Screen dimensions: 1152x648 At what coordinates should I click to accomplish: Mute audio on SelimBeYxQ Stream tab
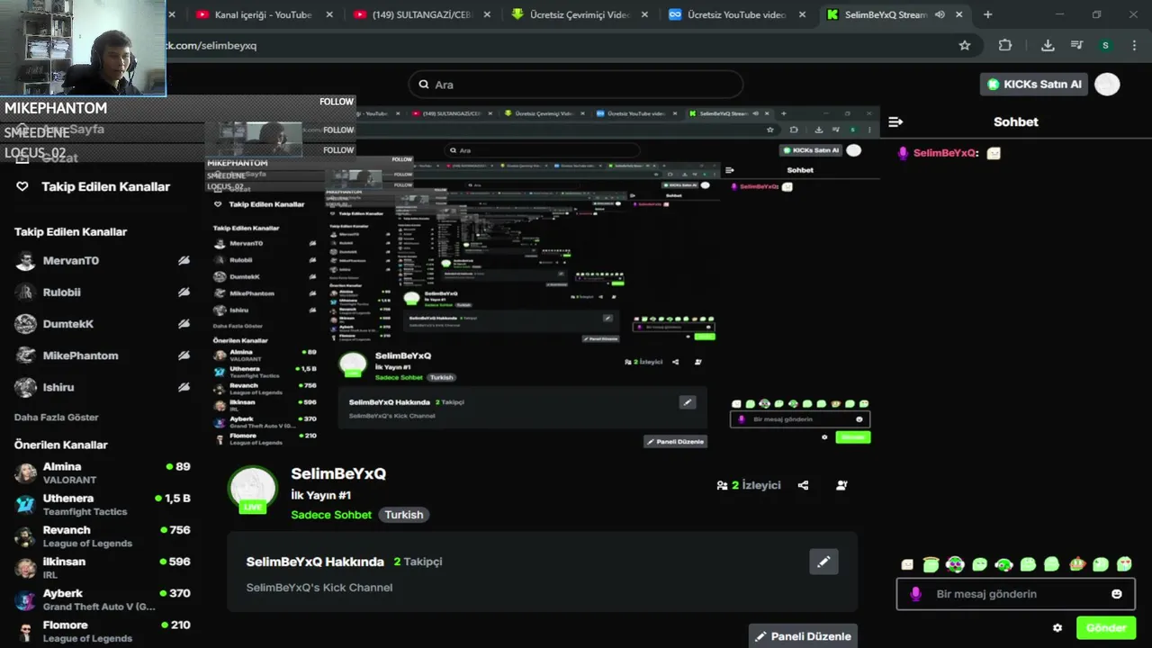click(x=940, y=14)
